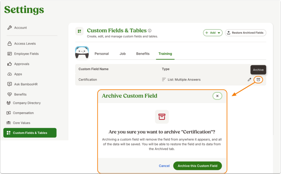Click the Account wrench icon

(10, 28)
